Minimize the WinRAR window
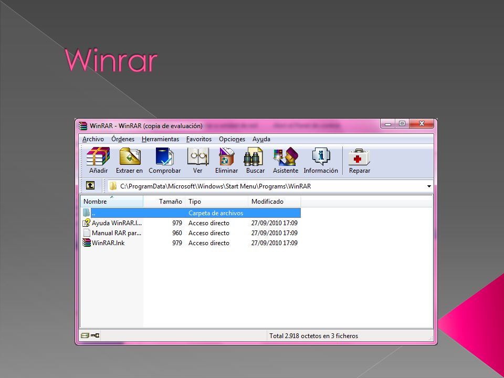 point(388,124)
